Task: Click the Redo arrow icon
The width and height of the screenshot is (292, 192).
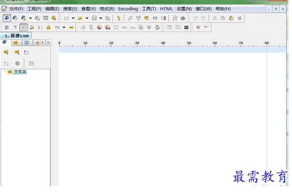Action: click(203, 18)
